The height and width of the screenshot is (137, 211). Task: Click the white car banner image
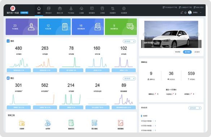171,34
